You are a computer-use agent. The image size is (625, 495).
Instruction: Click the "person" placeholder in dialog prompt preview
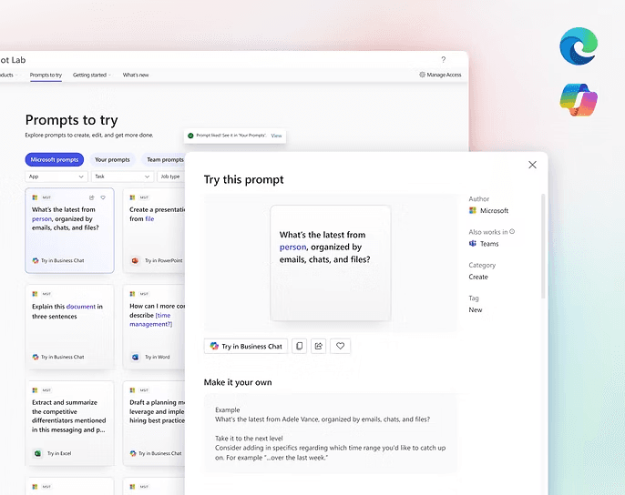(293, 247)
